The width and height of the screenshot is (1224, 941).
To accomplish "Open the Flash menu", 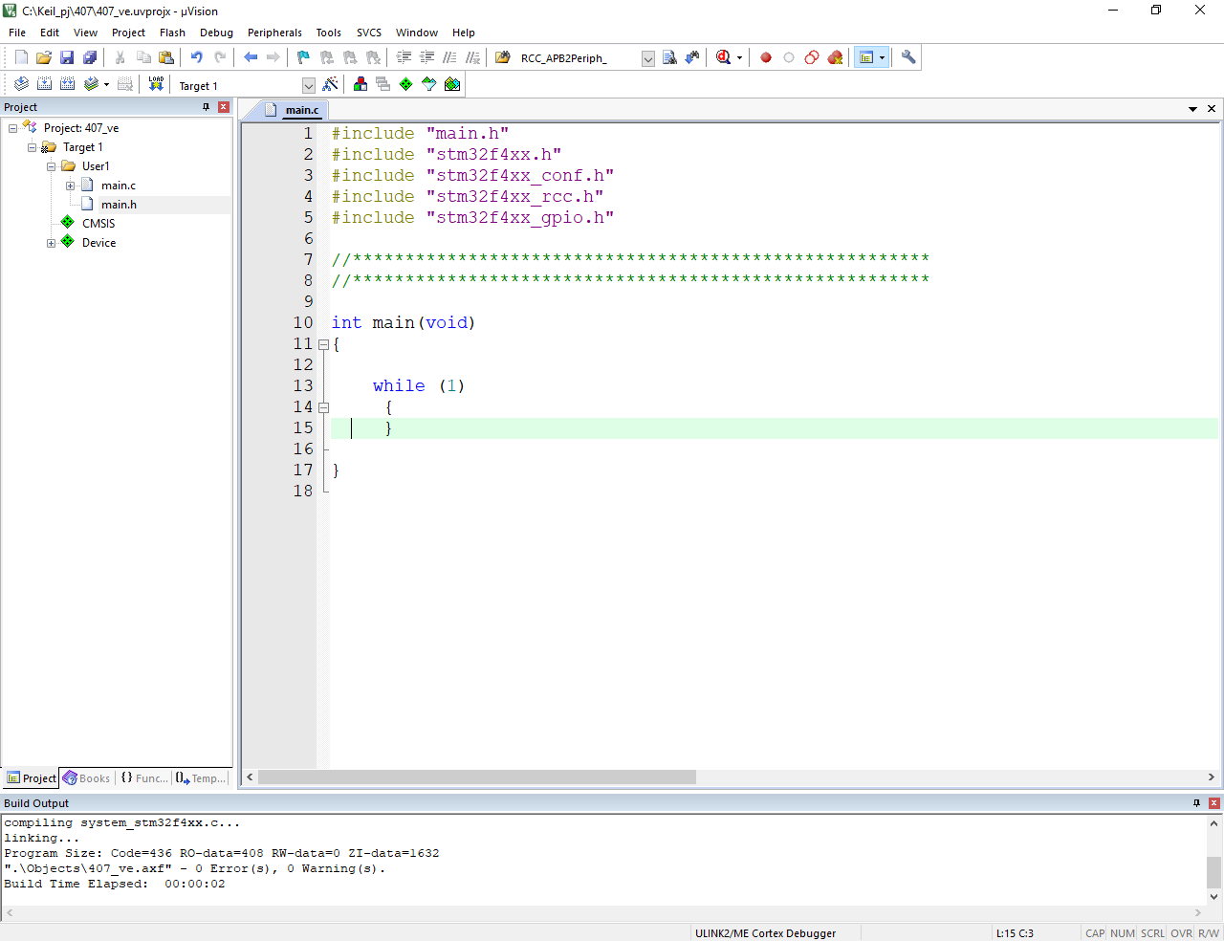I will click(172, 33).
